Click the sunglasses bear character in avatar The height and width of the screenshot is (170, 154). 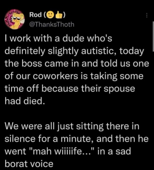[16, 20]
